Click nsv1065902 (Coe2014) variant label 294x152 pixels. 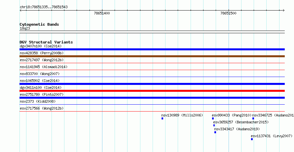[40, 81]
